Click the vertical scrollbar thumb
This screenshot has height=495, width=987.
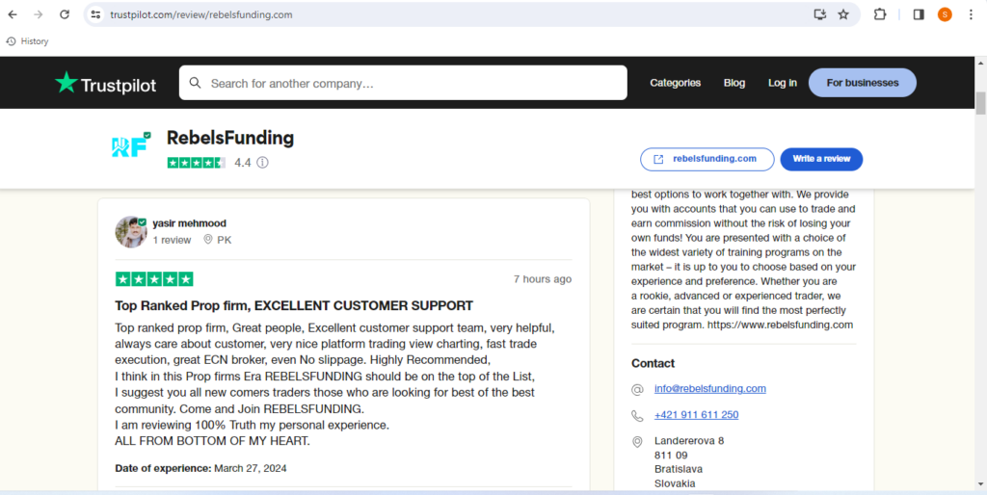(x=980, y=104)
